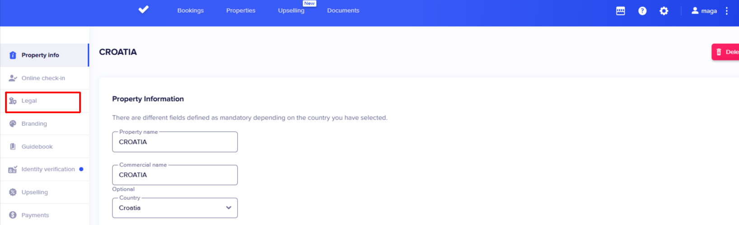Click the checkmark logo in header
Image resolution: width=739 pixels, height=225 pixels.
coord(144,9)
